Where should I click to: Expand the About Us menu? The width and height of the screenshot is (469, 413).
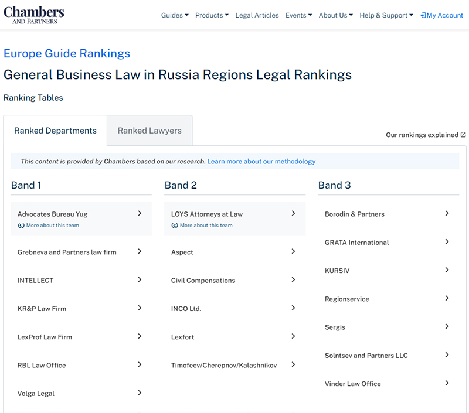[335, 15]
